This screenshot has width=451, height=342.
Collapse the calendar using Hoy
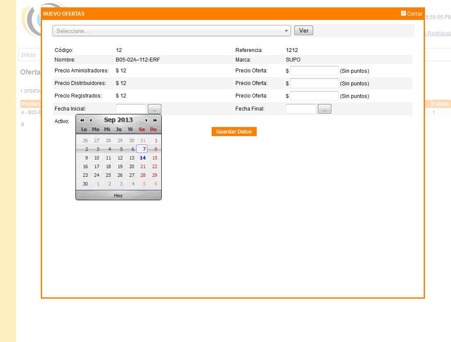[118, 195]
